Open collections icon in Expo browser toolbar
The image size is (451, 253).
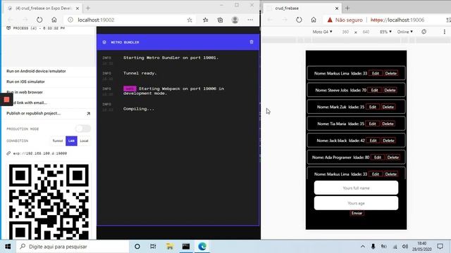click(220, 20)
